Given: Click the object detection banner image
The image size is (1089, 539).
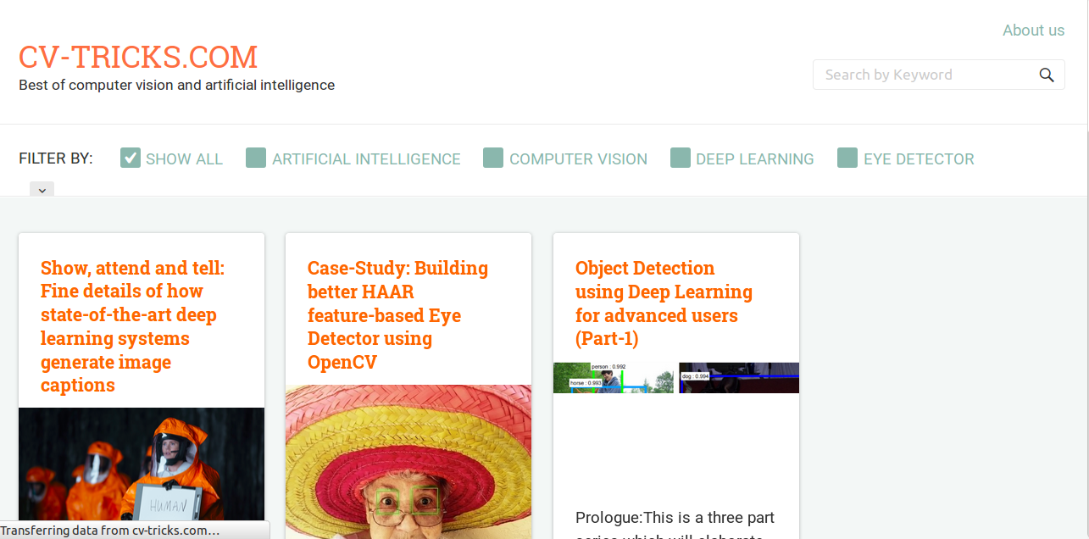Looking at the screenshot, I should click(676, 377).
